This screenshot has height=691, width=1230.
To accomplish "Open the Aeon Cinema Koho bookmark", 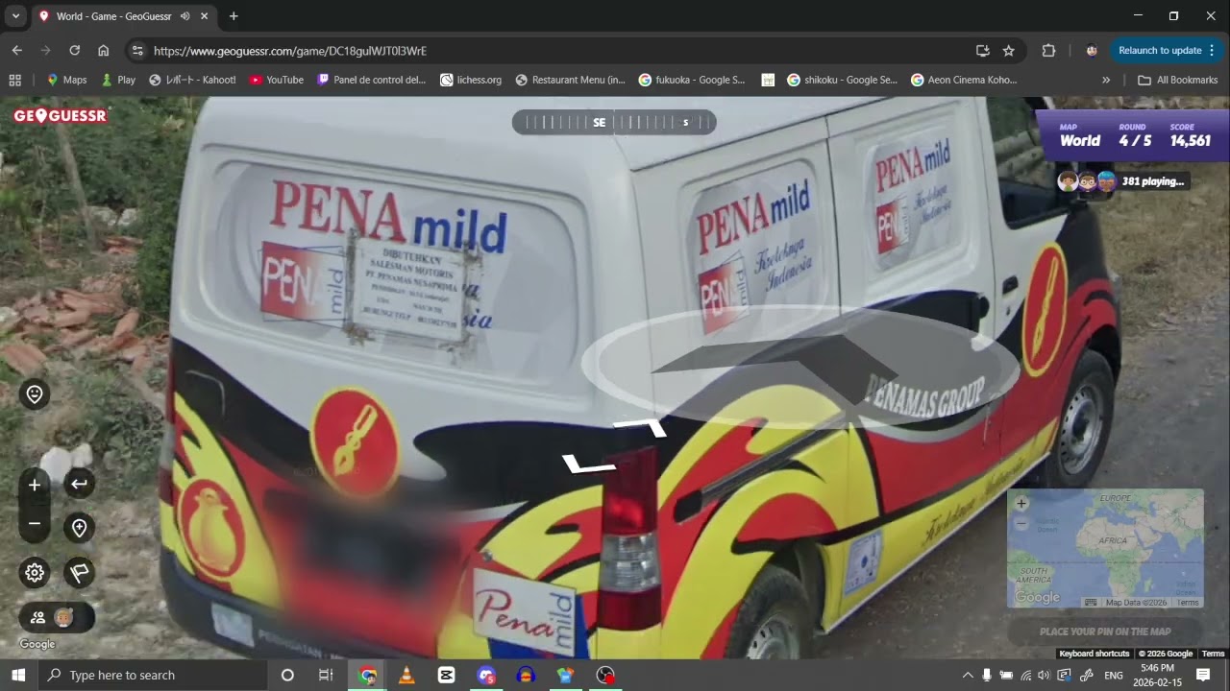I will [x=964, y=80].
